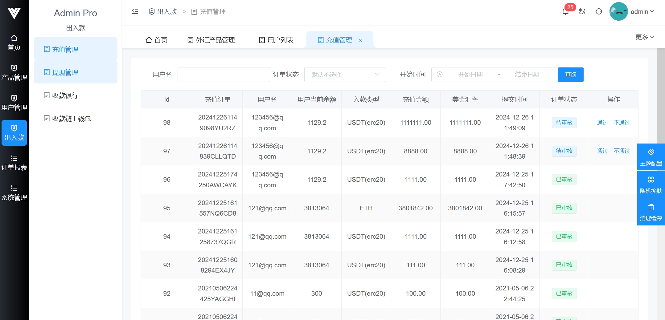Switch to the 外汇产品管理 tab
This screenshot has height=320, width=665.
tap(211, 40)
